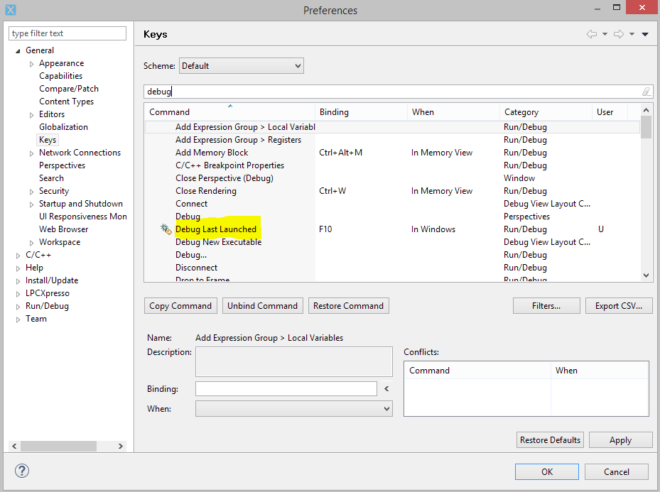Click the tree horizontal scrollbar thumb
The height and width of the screenshot is (492, 660).
[58, 446]
